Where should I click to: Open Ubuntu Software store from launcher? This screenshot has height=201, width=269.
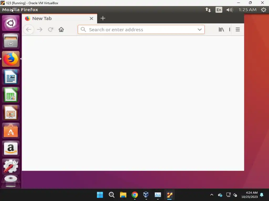[11, 131]
